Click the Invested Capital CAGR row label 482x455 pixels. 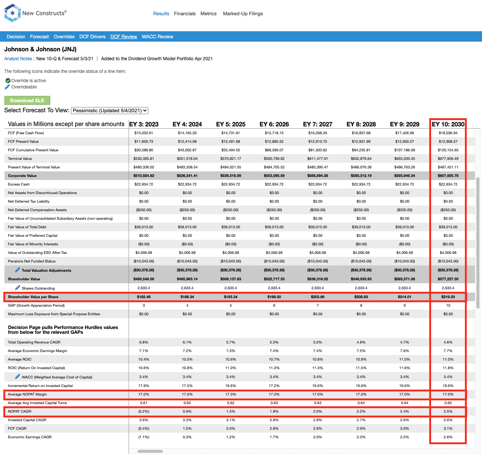[x=27, y=420]
